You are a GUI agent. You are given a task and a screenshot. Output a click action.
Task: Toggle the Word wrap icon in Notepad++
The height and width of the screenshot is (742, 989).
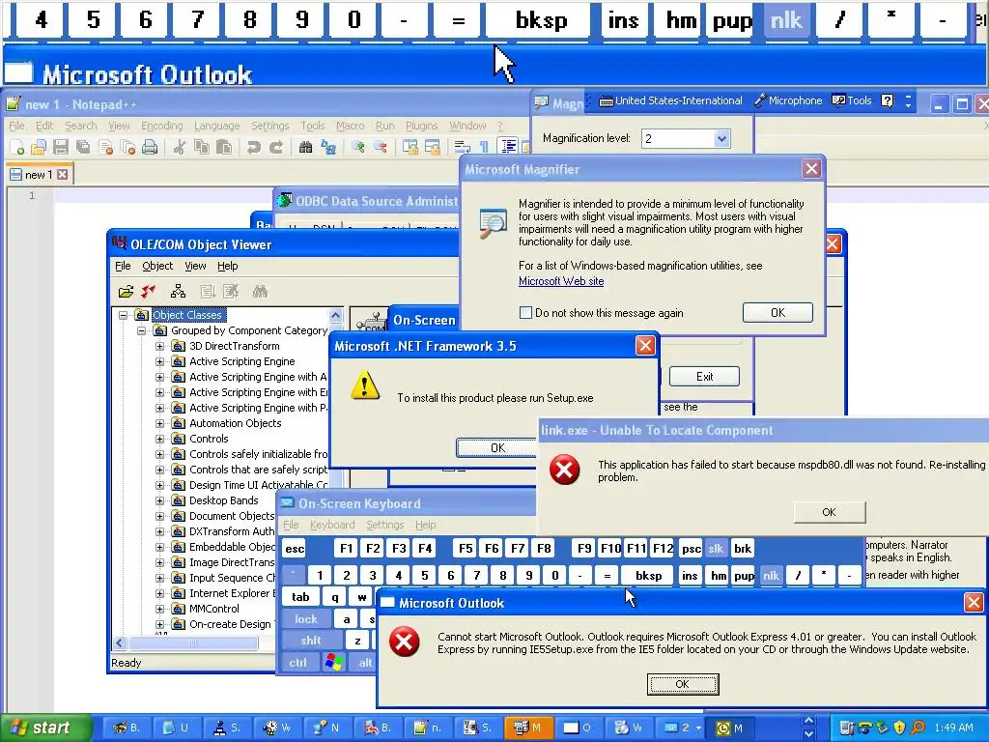[463, 148]
